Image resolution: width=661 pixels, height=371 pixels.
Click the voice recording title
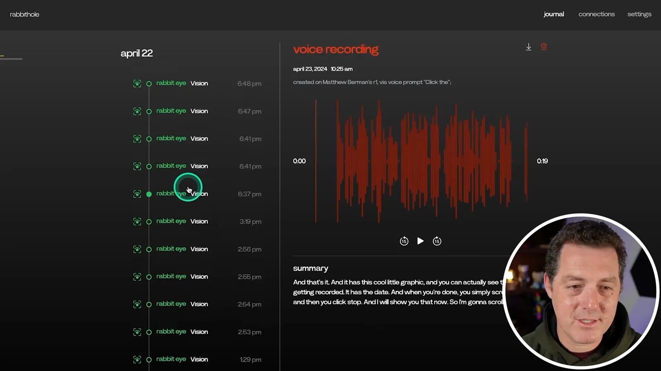(x=336, y=49)
